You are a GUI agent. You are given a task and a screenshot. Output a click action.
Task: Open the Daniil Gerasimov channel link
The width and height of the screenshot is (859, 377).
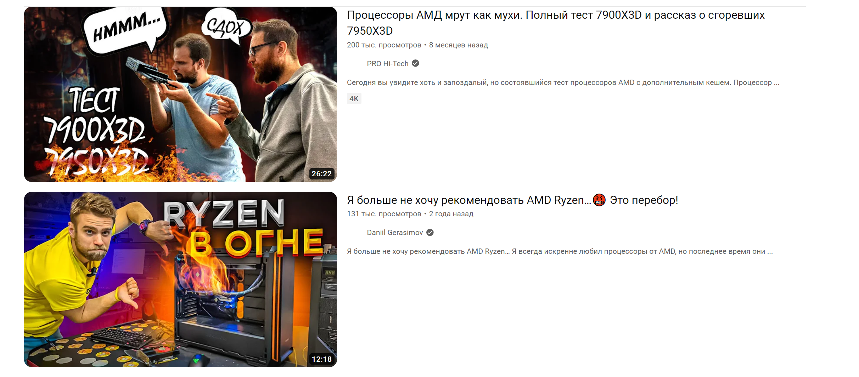395,233
